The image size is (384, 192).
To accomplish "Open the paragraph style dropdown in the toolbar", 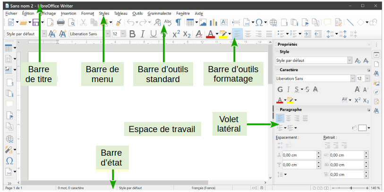I will tap(44, 34).
